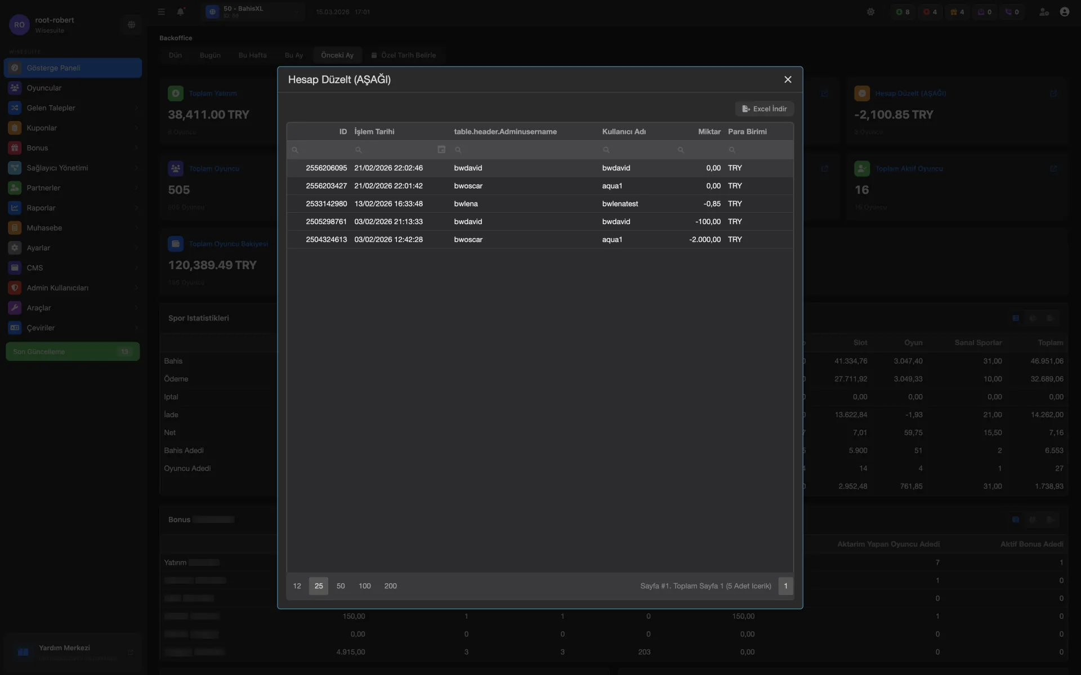Open the Çeviriler translations icon
The width and height of the screenshot is (1081, 675).
tap(15, 328)
